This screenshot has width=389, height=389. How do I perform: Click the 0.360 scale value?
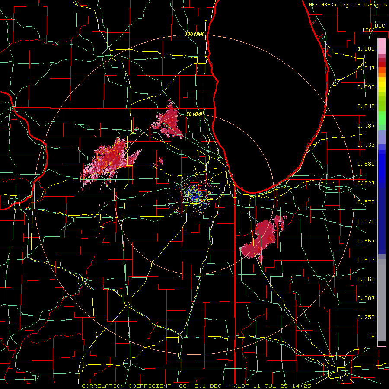pos(366,279)
